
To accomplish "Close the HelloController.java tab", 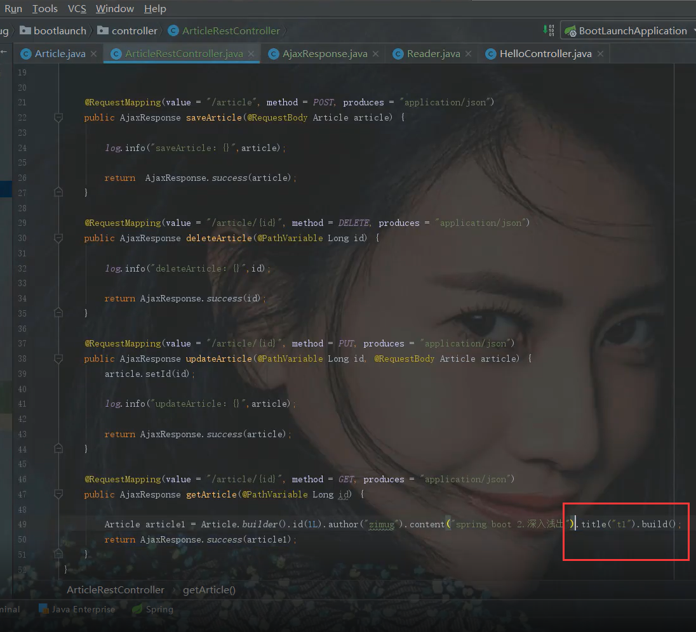I will pos(600,54).
